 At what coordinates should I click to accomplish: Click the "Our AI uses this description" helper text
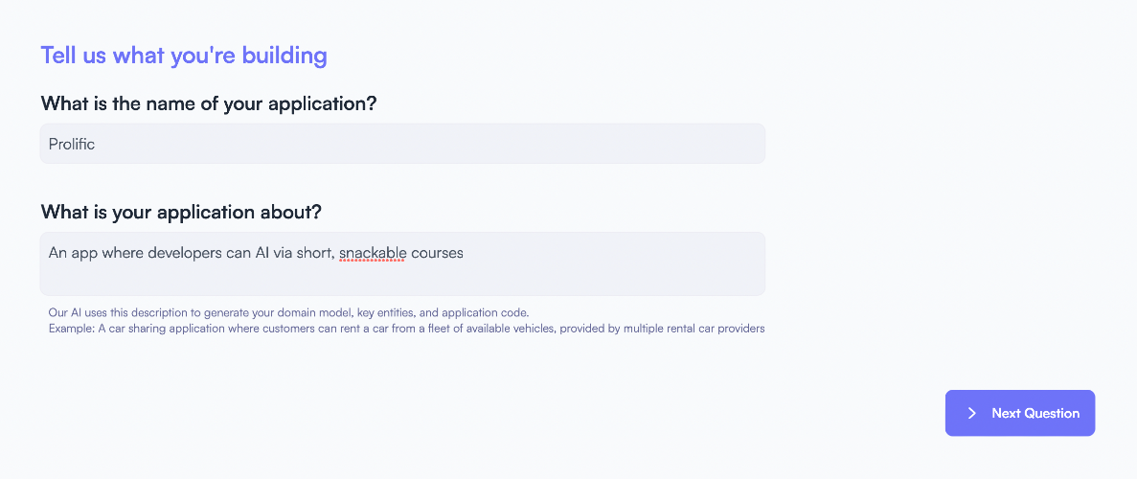coord(288,313)
